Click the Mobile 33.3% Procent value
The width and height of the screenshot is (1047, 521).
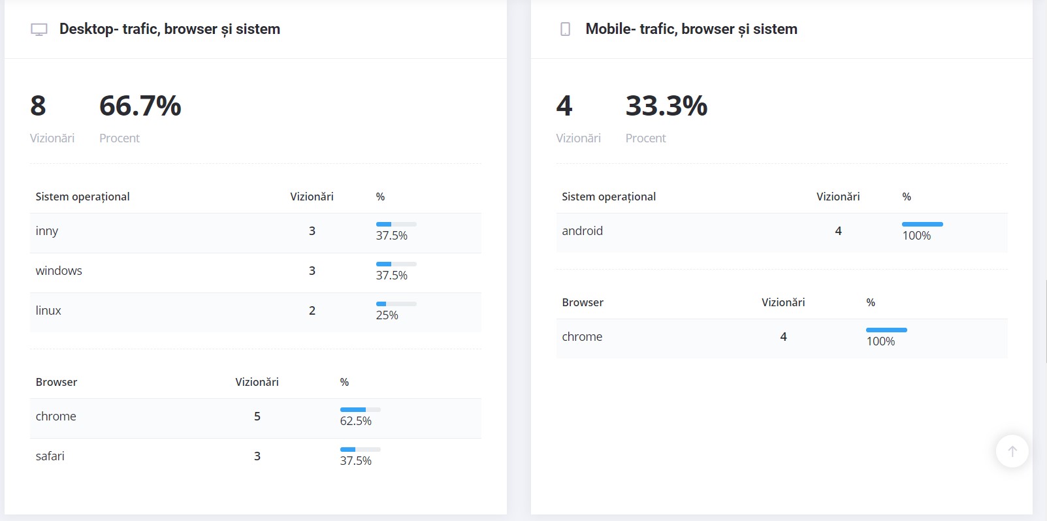tap(666, 106)
